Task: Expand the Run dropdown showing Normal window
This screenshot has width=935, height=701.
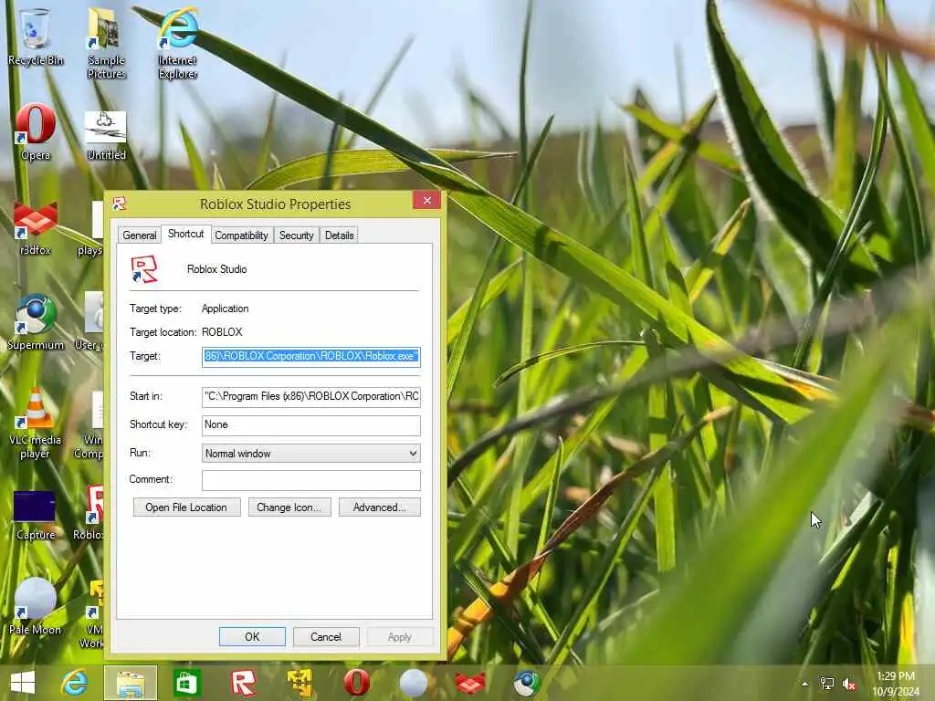Action: (x=310, y=454)
